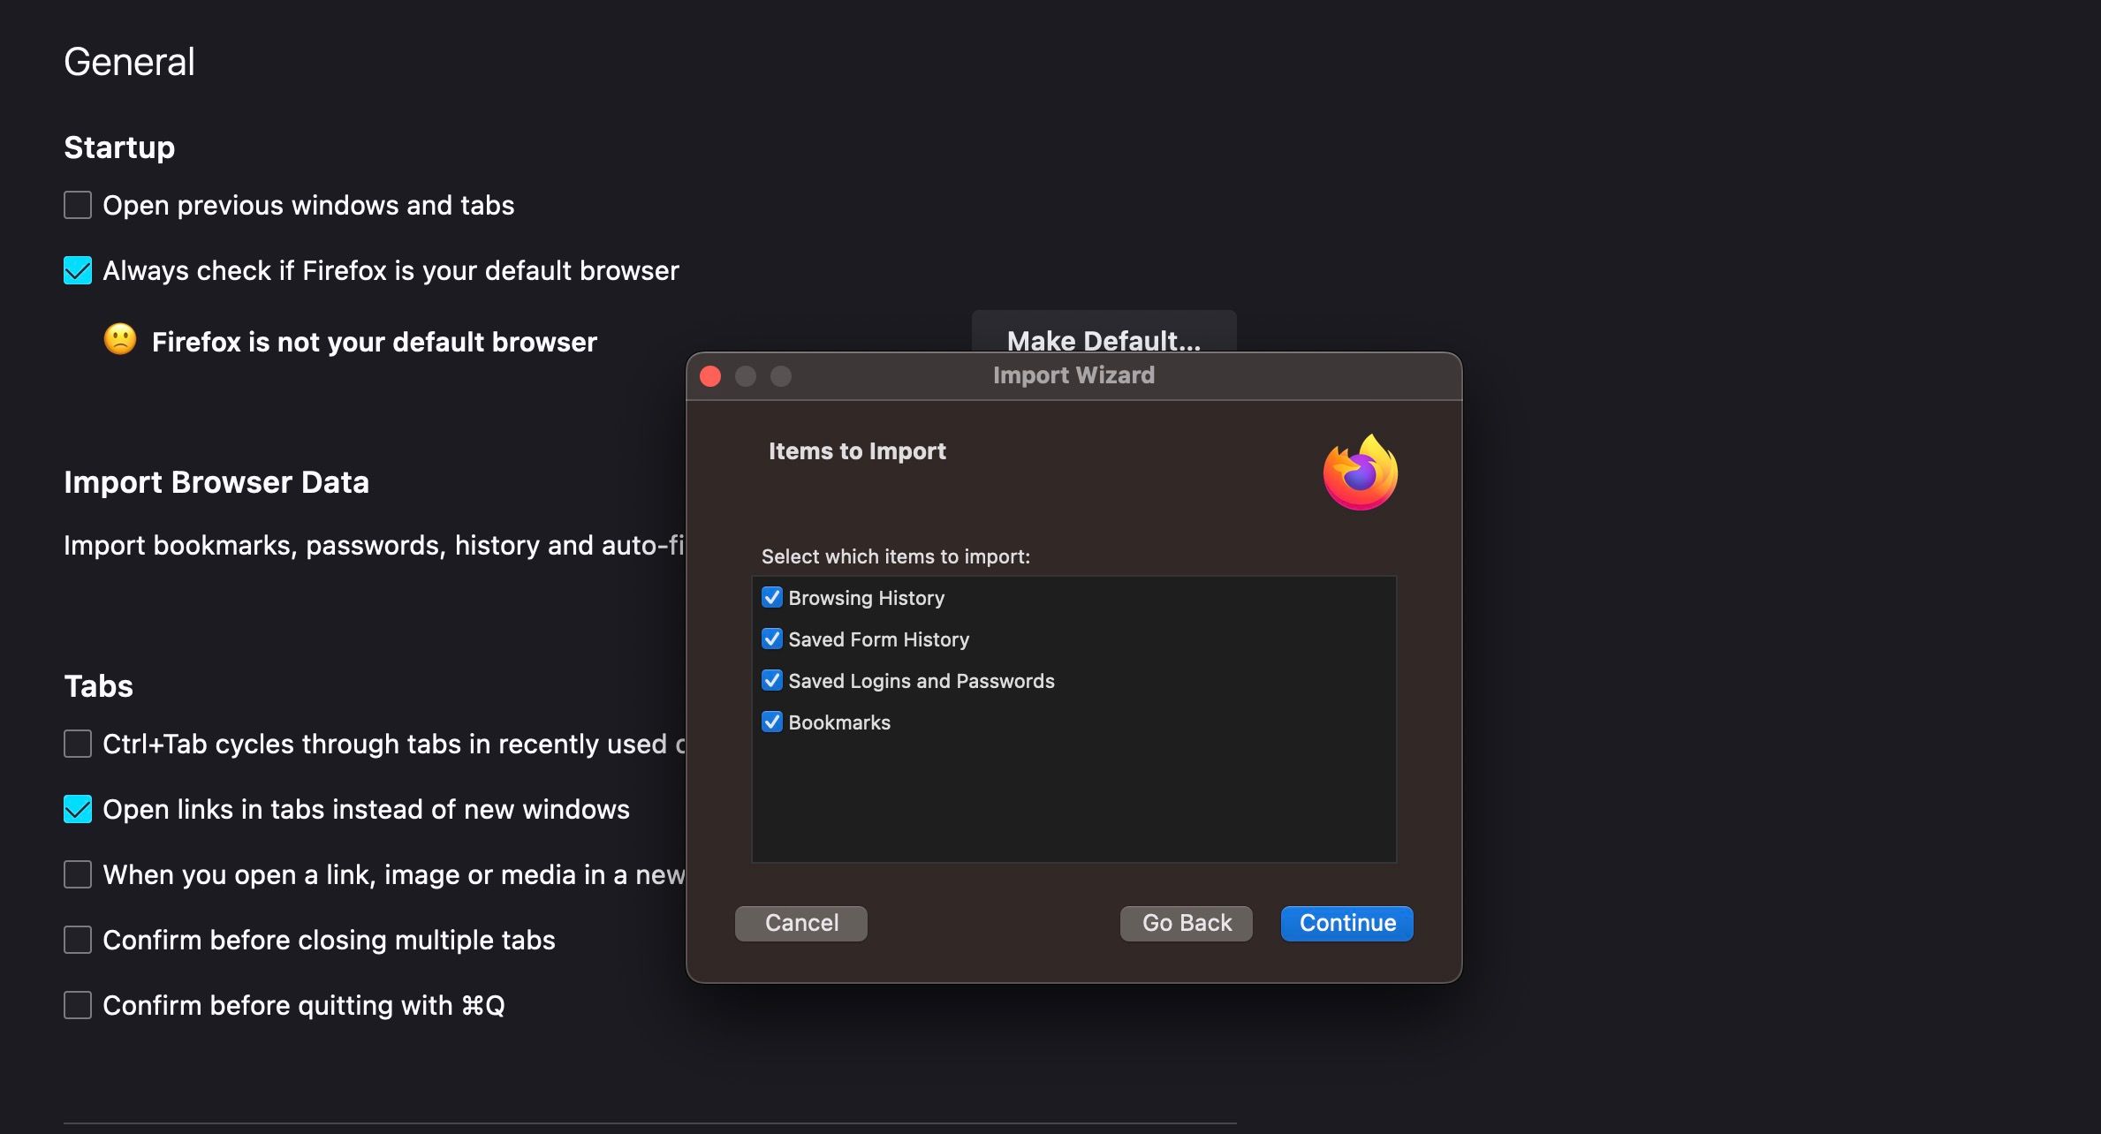Close the Import Wizard dialog
This screenshot has height=1134, width=2101.
[x=709, y=375]
